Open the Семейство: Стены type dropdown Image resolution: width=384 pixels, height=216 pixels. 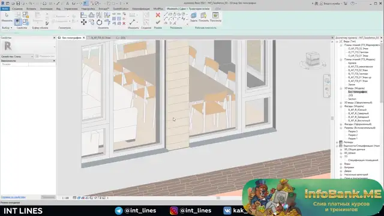[17, 56]
